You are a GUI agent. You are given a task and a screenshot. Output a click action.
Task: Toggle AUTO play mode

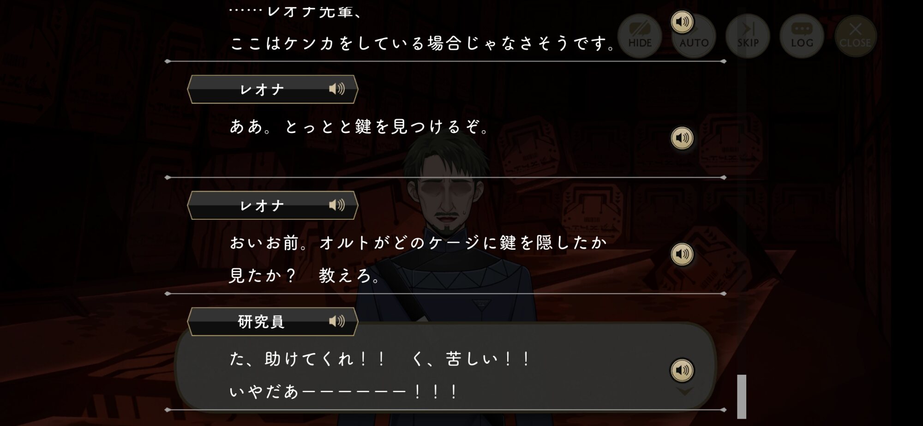694,36
